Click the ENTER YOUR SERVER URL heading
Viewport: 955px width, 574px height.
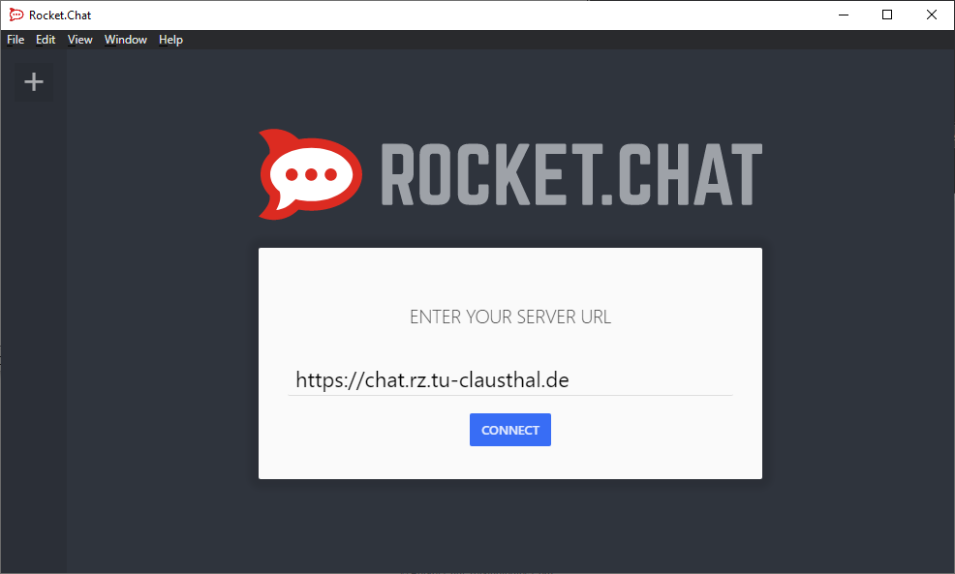point(510,317)
